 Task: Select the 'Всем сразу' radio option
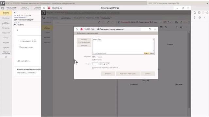[93, 60]
